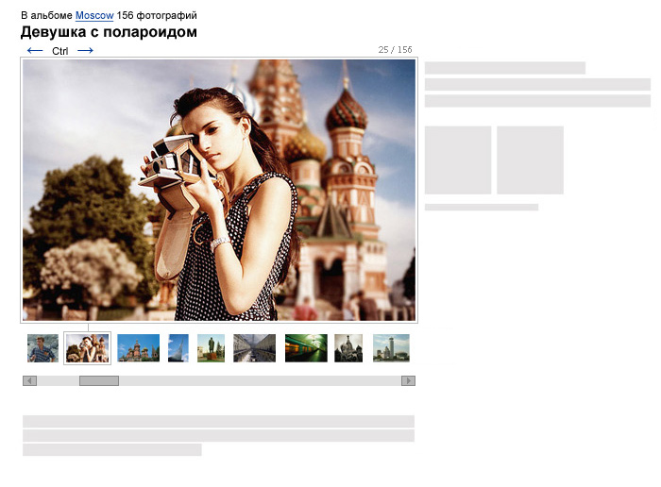This screenshot has height=487, width=661.
Task: Click the photo title "Девушка с полароидом"
Action: (x=109, y=32)
